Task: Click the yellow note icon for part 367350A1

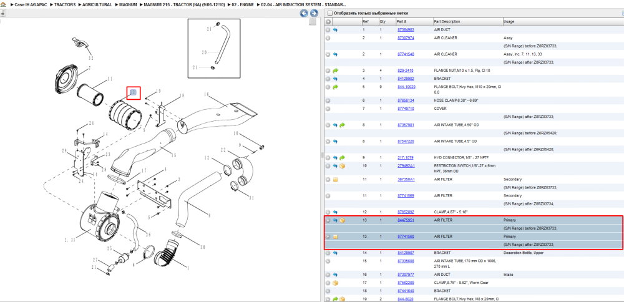Action: click(x=335, y=180)
